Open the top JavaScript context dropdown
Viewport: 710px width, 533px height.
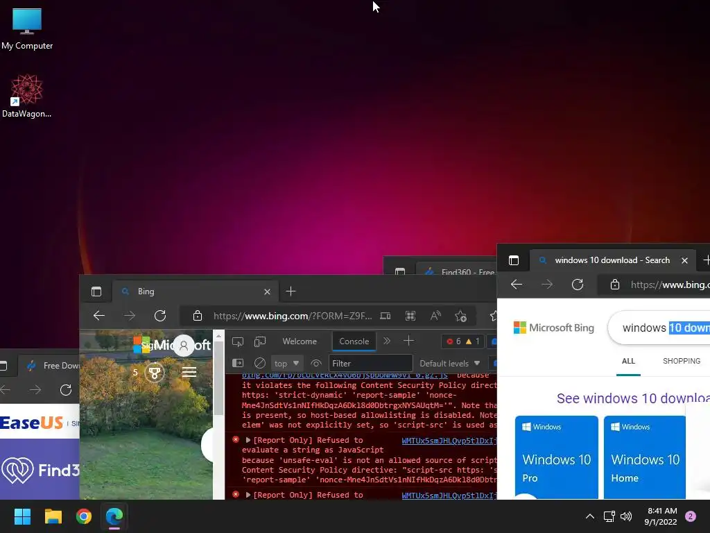[x=286, y=364]
